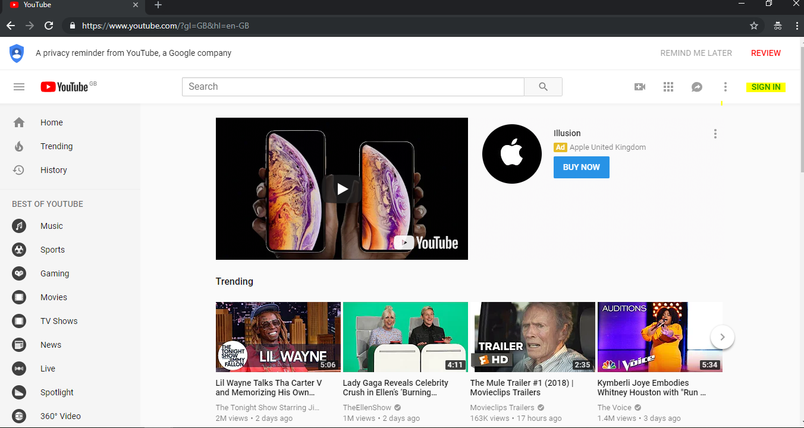Open Lil Wayne Talks Tha Carter V title
Viewport: 804px width, 428px height.
pyautogui.click(x=269, y=388)
